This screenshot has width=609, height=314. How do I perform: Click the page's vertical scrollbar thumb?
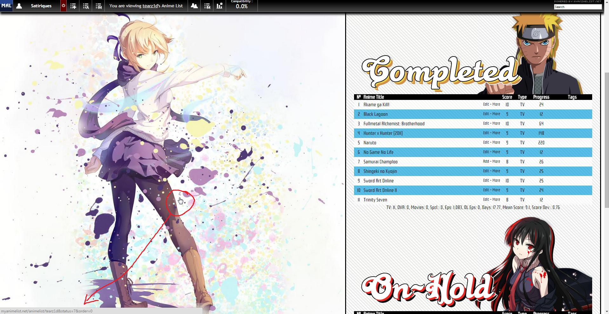[607, 140]
